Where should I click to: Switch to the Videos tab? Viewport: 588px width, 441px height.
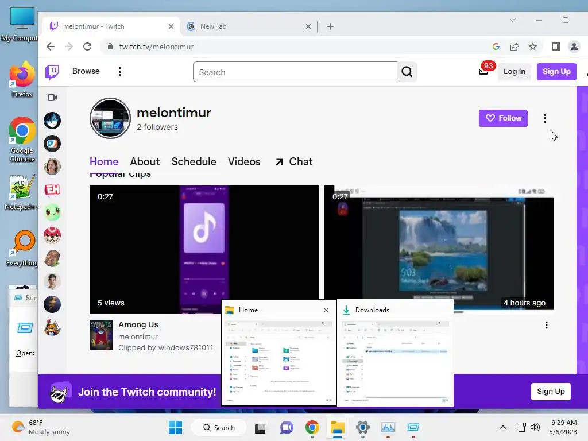click(x=243, y=161)
